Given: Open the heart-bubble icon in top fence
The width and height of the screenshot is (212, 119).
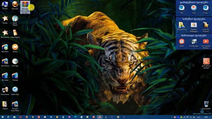Looking at the screenshot, I should point(194,9).
